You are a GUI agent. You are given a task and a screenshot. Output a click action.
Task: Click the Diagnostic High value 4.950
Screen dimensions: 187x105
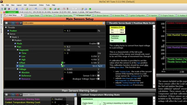point(80,60)
